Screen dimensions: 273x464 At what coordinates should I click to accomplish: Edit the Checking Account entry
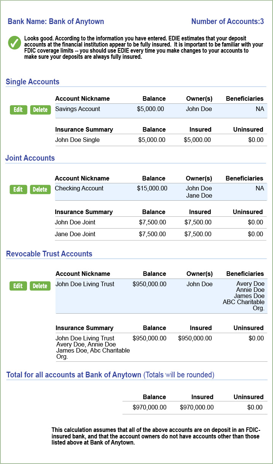(18, 190)
